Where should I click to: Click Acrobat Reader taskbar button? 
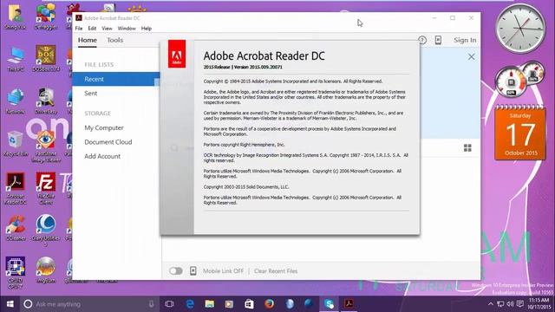point(349,304)
